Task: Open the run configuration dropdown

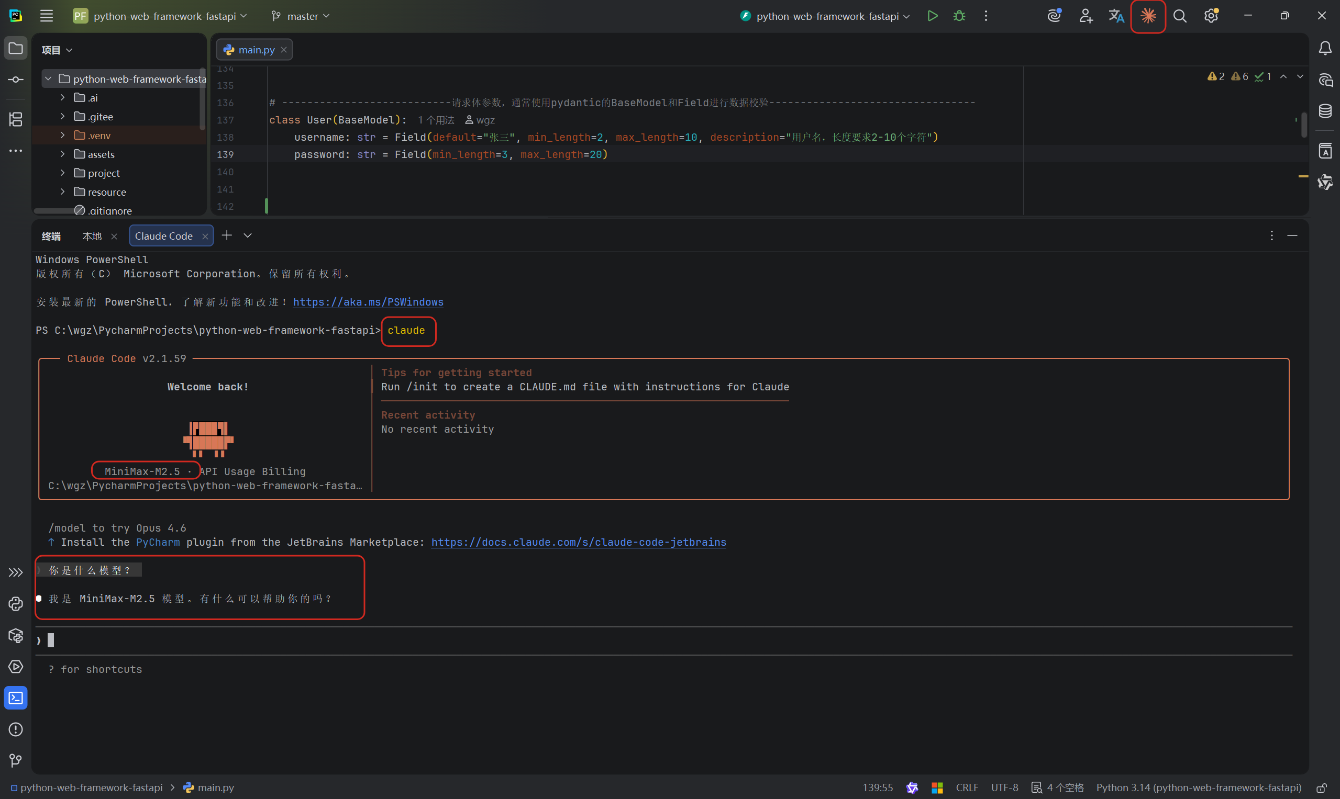Action: pyautogui.click(x=825, y=16)
